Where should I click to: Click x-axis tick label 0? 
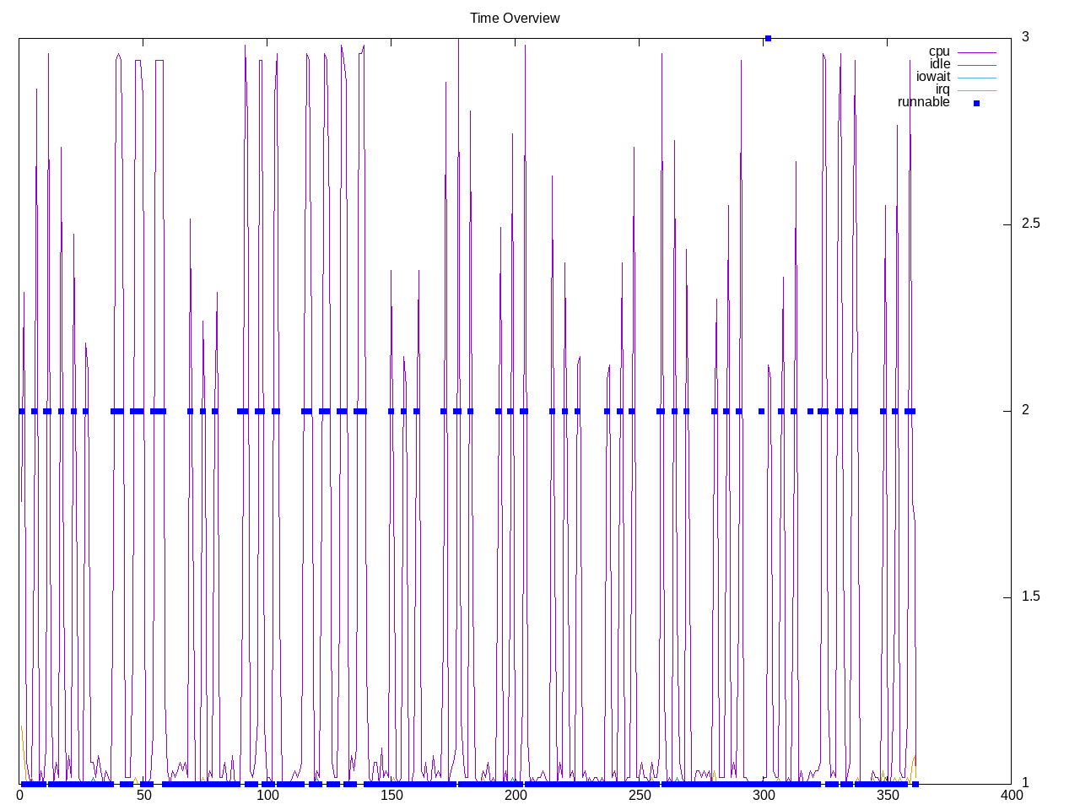(19, 795)
